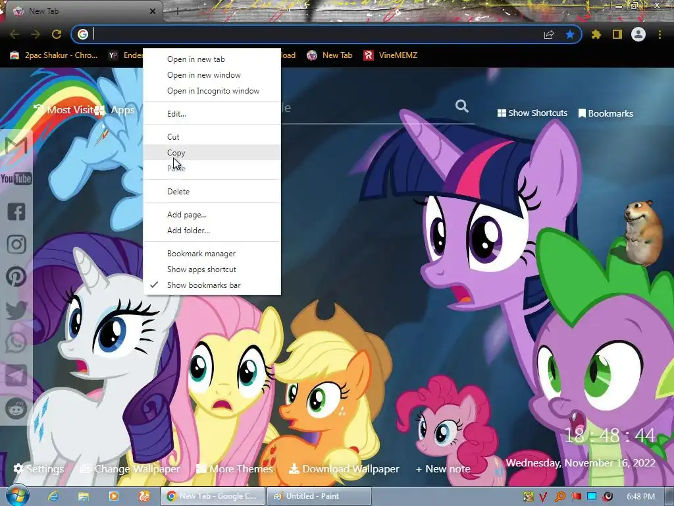Select Copy from context menu
The height and width of the screenshot is (506, 674).
point(212,152)
